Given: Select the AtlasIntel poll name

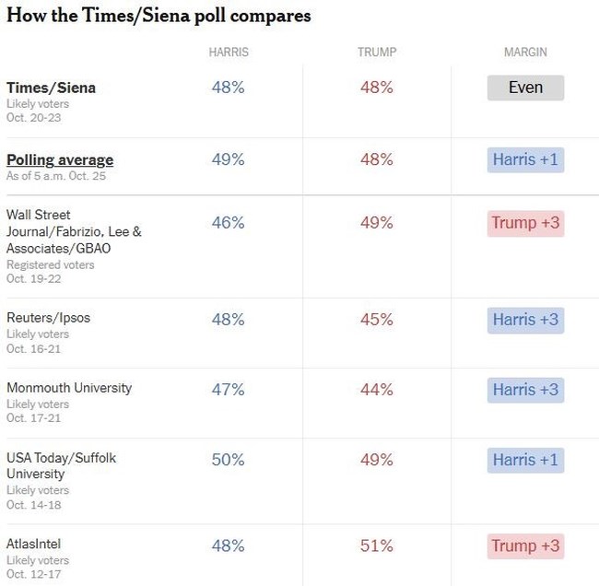Looking at the screenshot, I should coord(36,545).
